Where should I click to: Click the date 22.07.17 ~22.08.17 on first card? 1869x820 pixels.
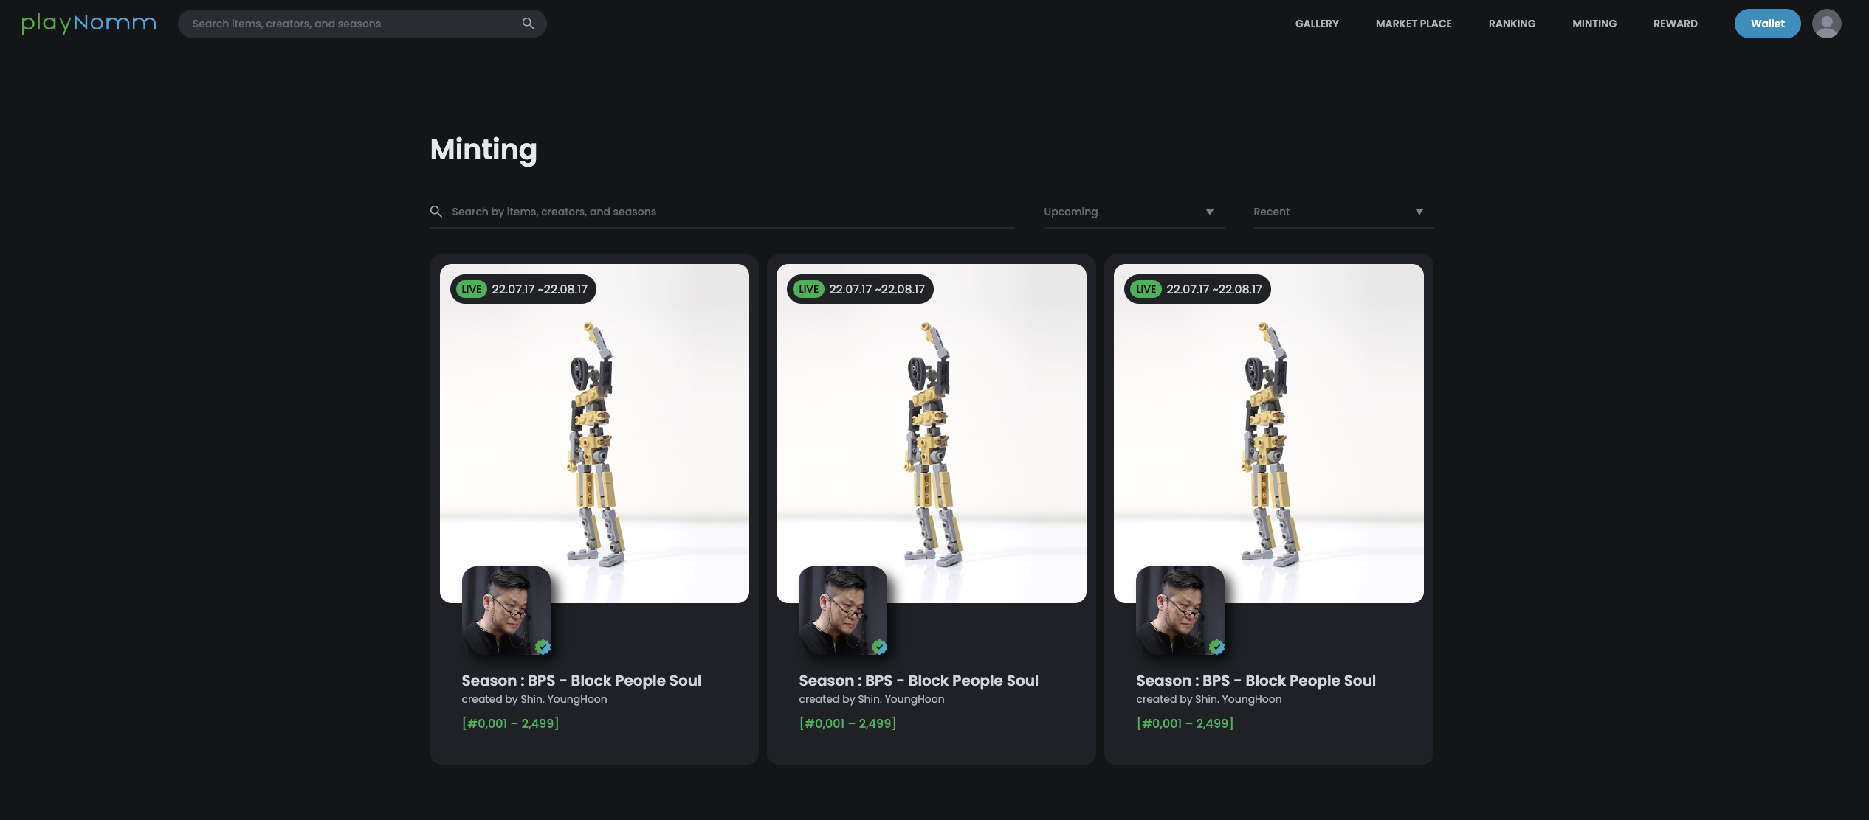[540, 289]
